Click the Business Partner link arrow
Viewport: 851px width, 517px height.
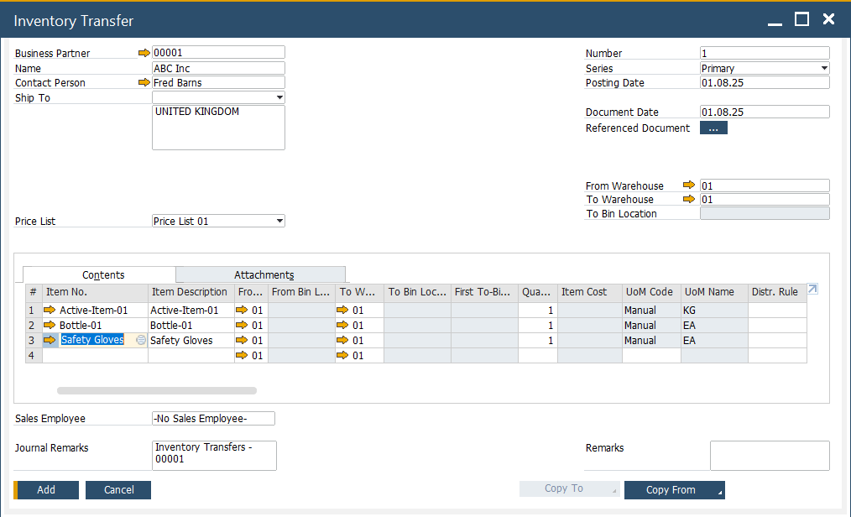144,53
